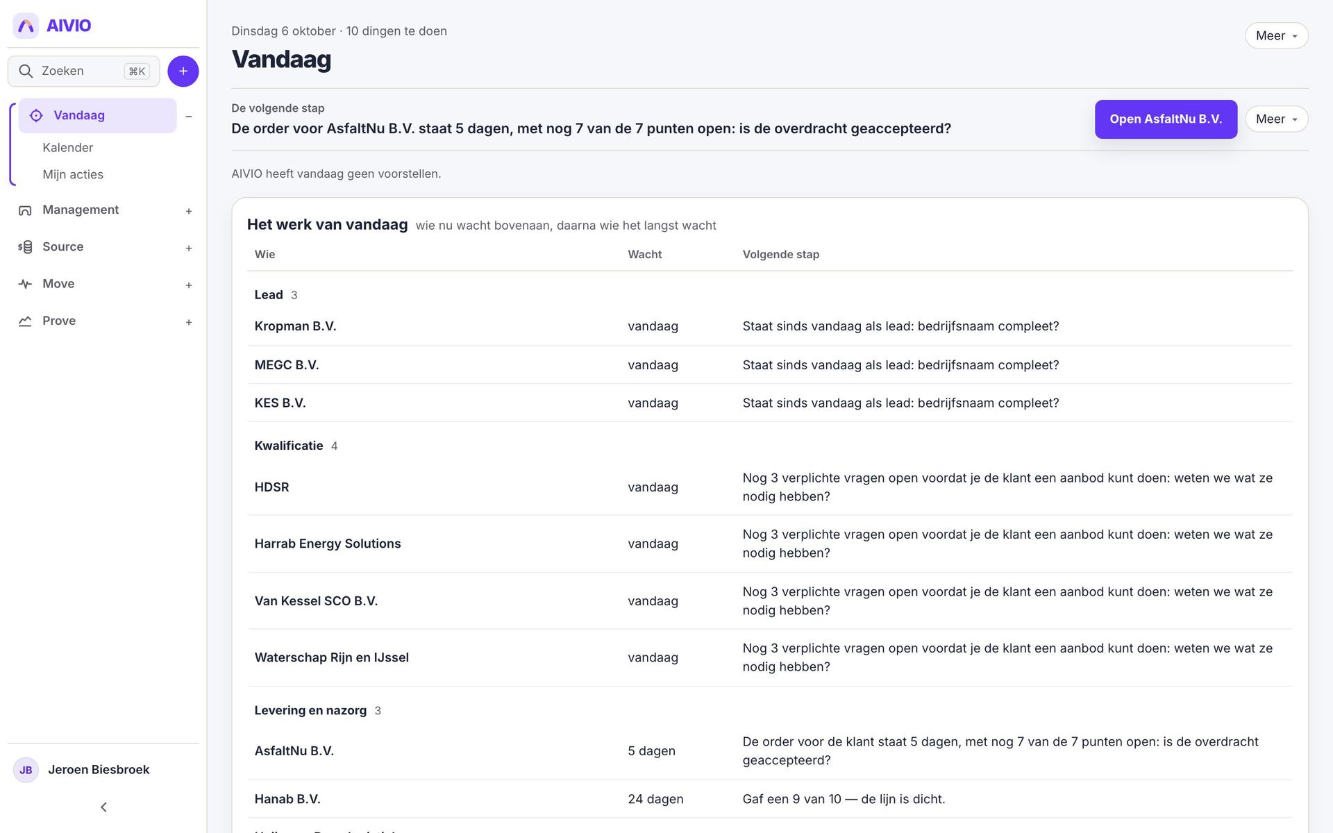Screen dimensions: 1333x833
Task: Open AsfaltNu B.V. in the table
Action: point(769,750)
